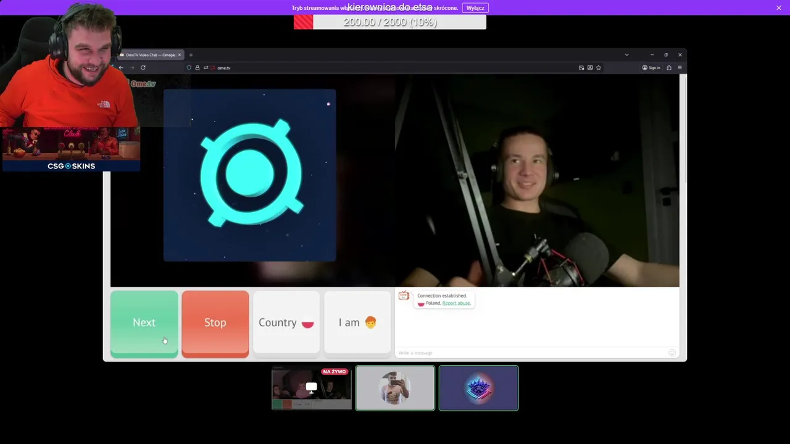Viewport: 790px width, 444px height.
Task: Click the browser Sign in button
Action: click(x=651, y=68)
